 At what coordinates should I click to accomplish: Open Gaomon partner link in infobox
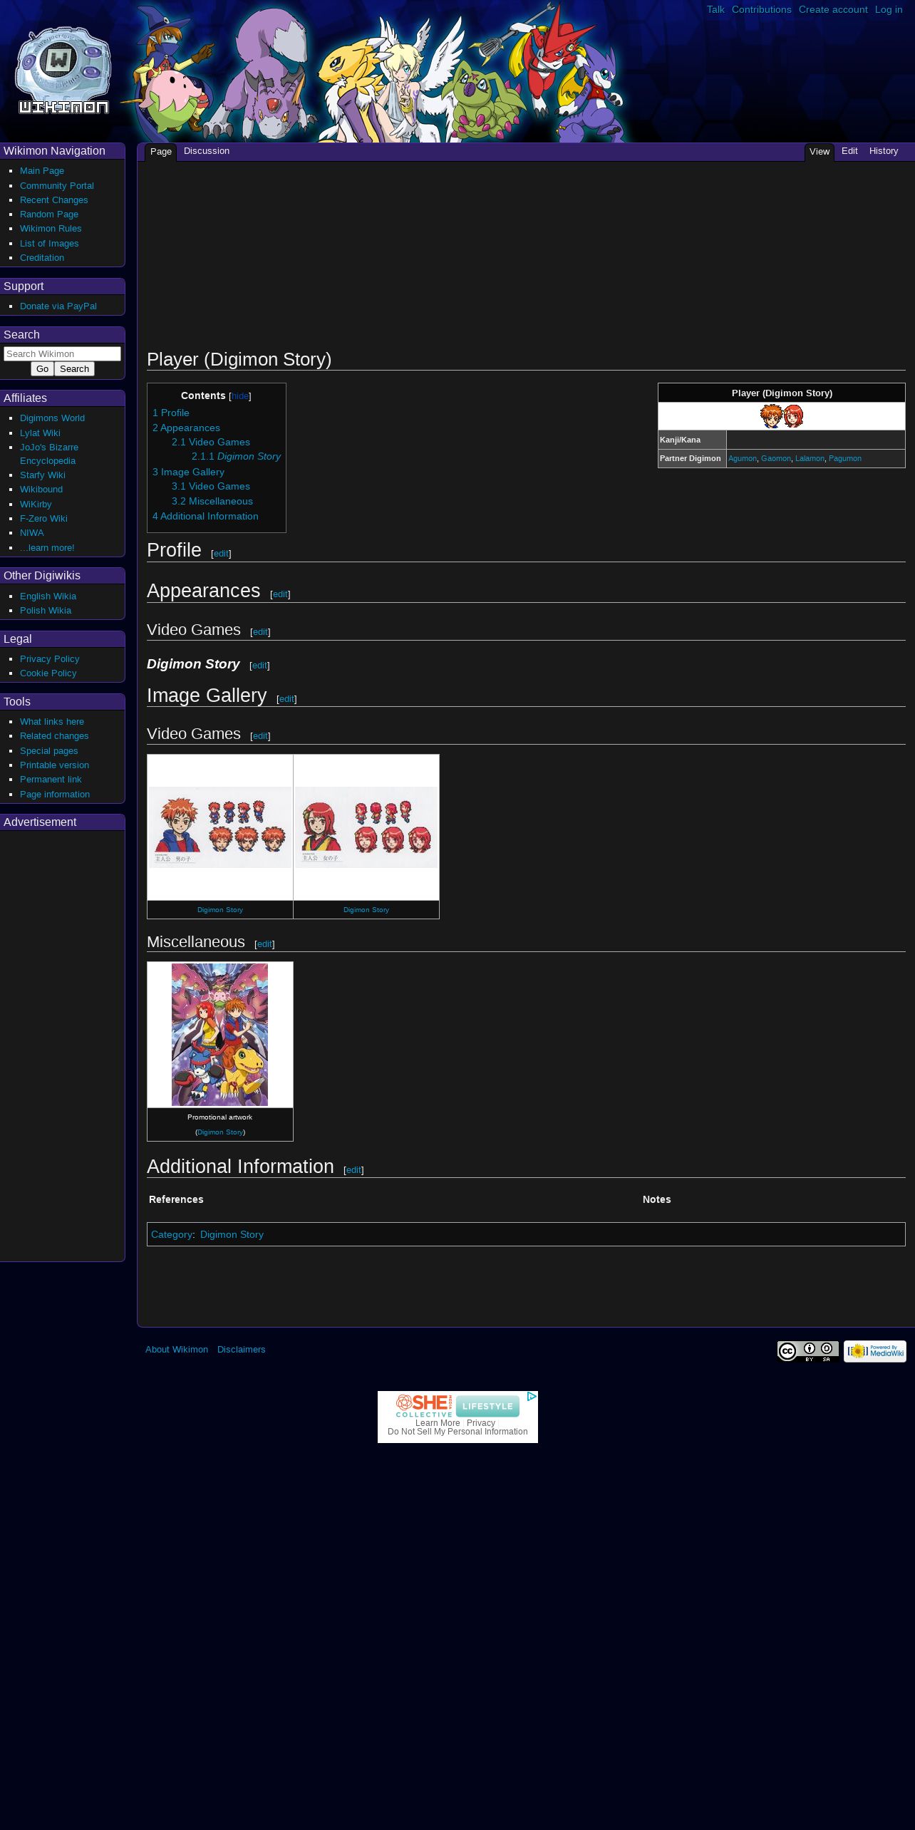pos(776,459)
